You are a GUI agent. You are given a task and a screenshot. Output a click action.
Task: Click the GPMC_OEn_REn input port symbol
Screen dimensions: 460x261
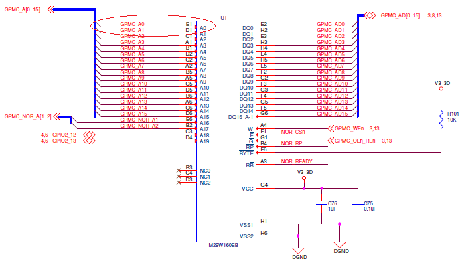pos(331,141)
